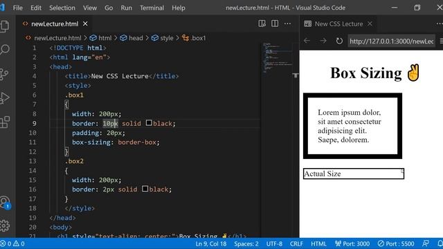Screen dimensions: 443x249
Task: Open the Manage gear menu
Action: pos(5,225)
